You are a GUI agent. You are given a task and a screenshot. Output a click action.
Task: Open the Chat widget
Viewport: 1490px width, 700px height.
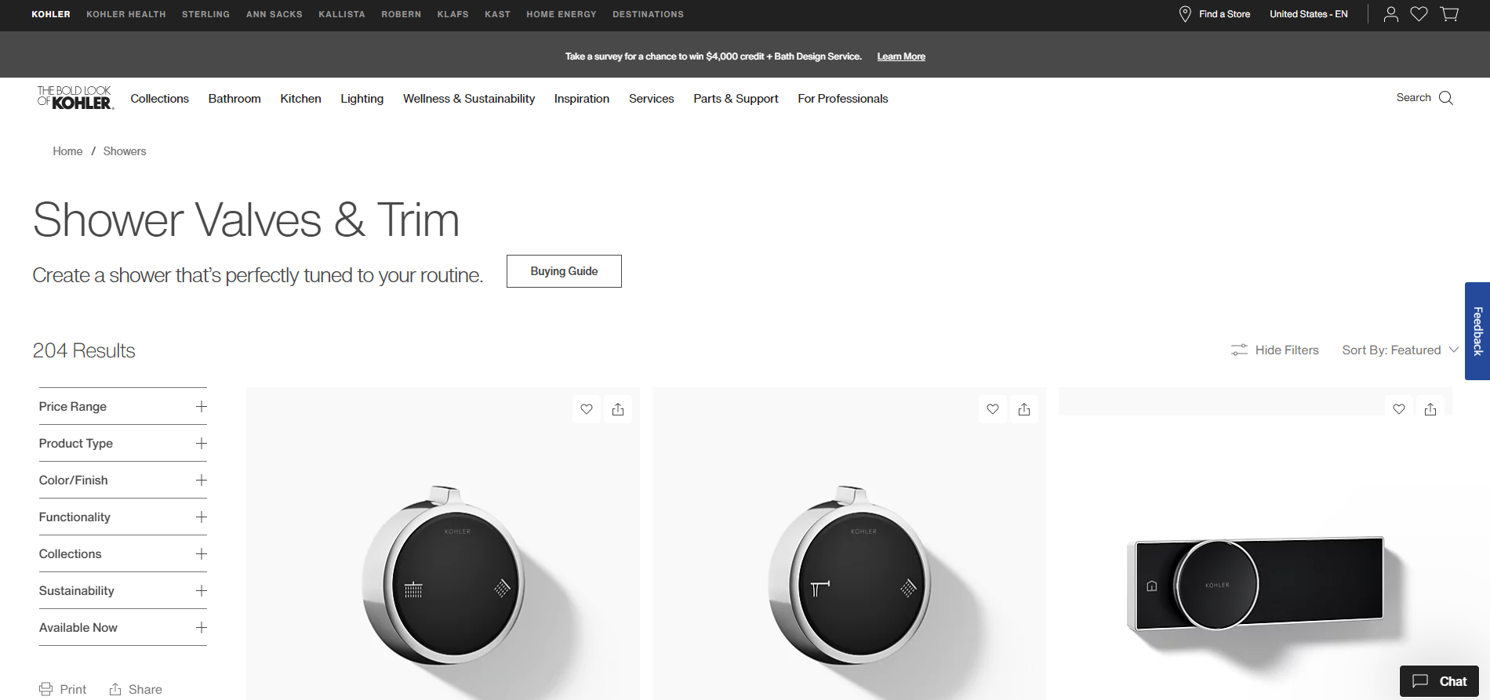click(1439, 681)
